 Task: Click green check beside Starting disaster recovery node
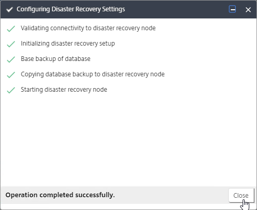pyautogui.click(x=11, y=90)
